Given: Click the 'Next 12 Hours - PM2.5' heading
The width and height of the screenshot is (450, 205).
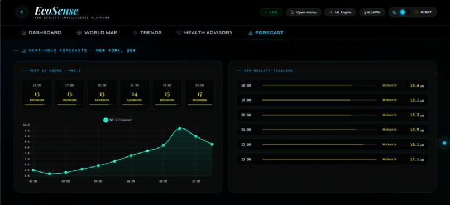Looking at the screenshot, I should [55, 71].
